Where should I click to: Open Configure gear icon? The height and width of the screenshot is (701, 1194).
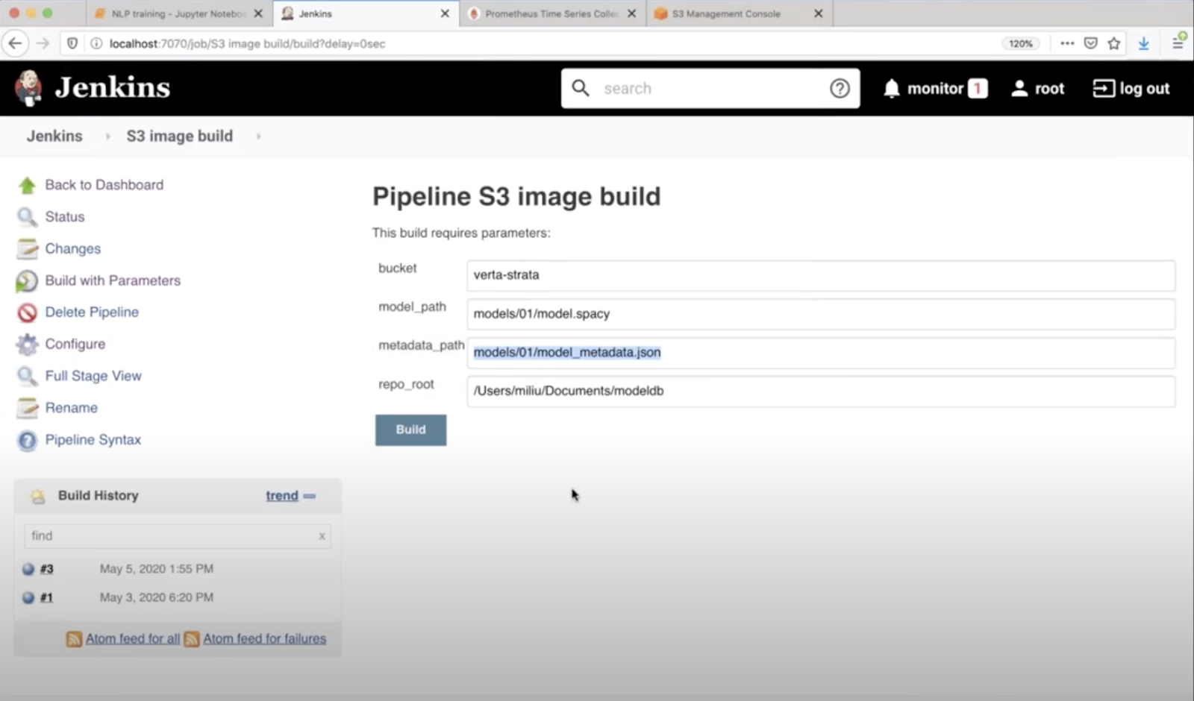tap(27, 345)
